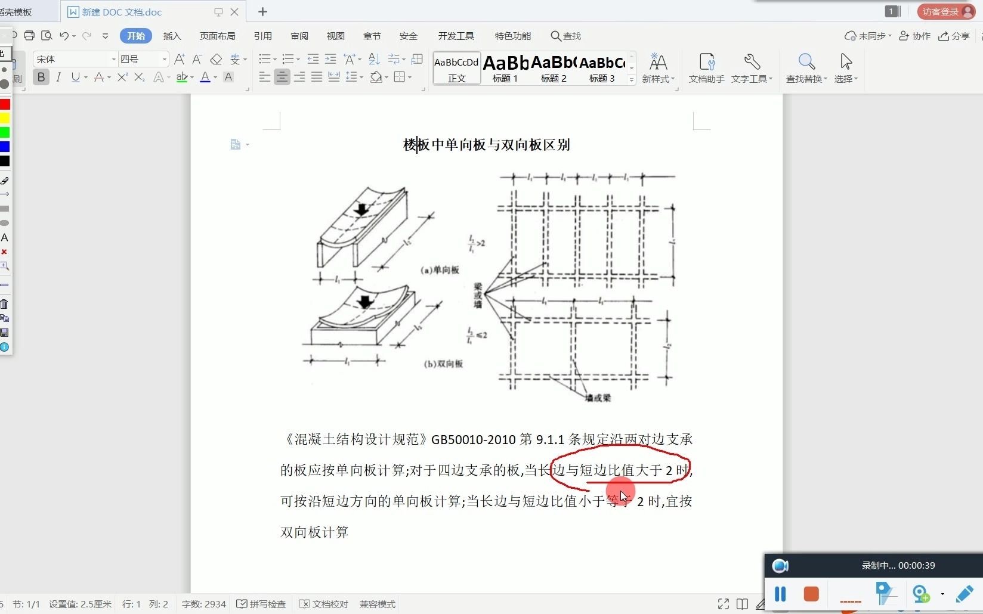Align text right

[299, 77]
